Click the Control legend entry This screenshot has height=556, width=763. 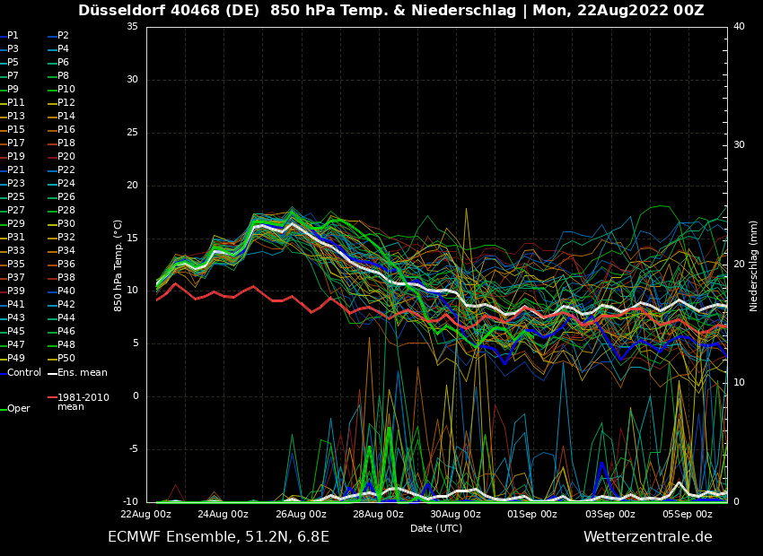click(x=24, y=372)
